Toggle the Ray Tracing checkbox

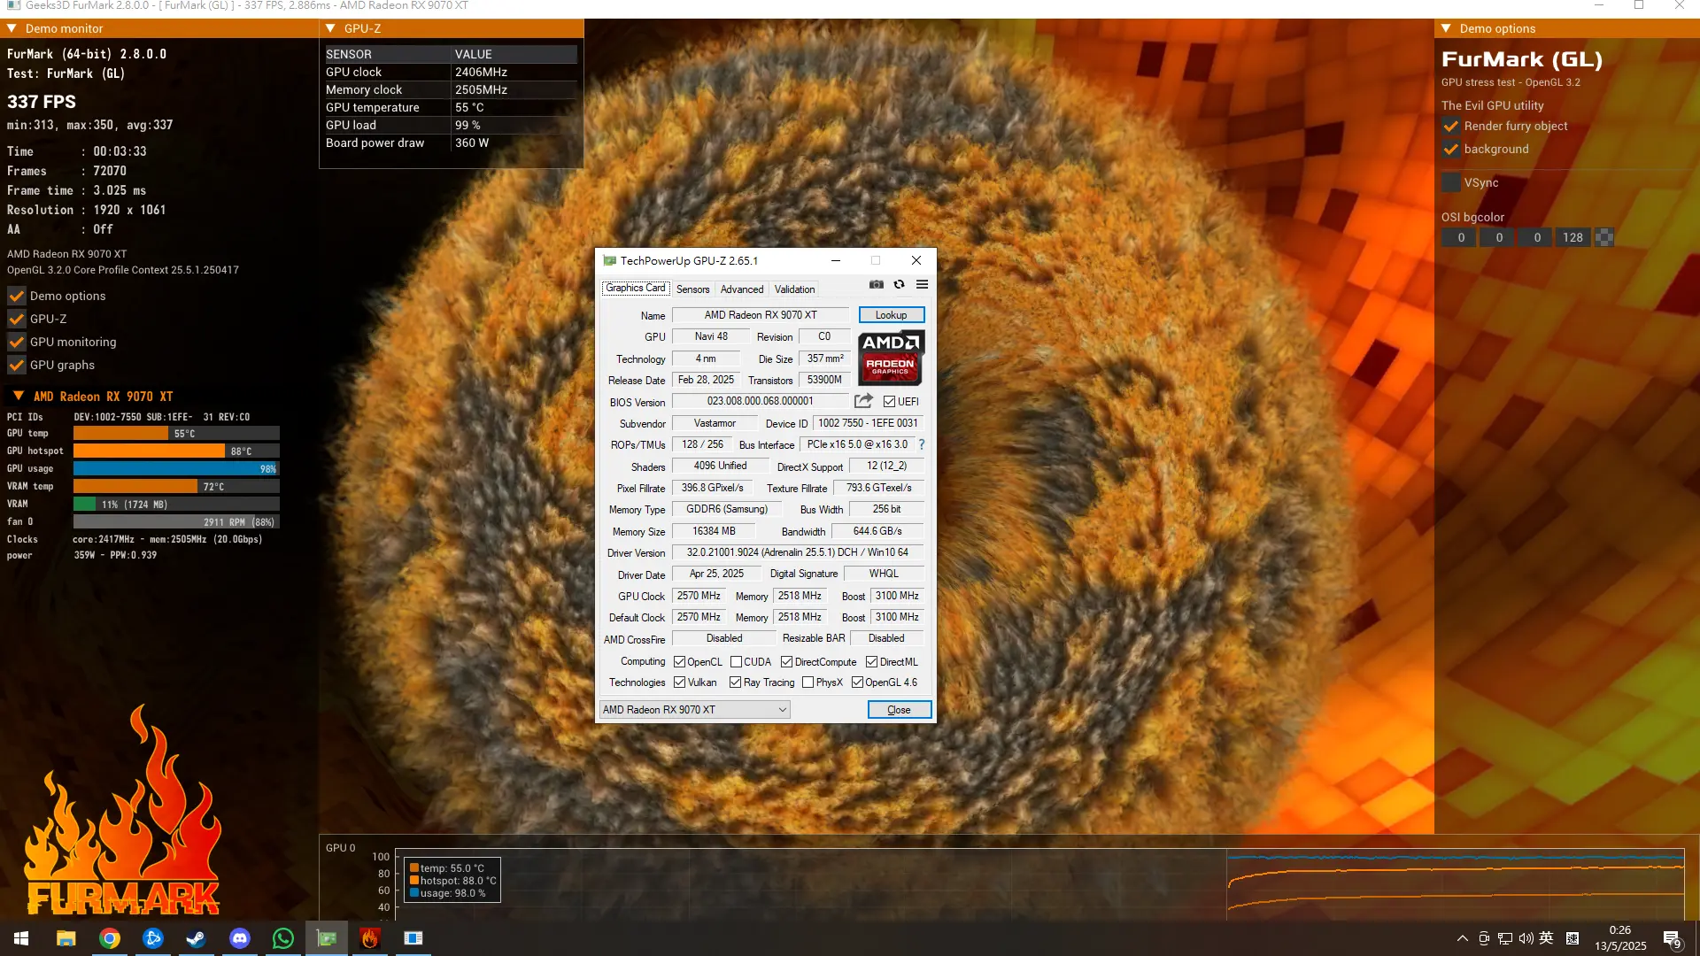click(735, 682)
